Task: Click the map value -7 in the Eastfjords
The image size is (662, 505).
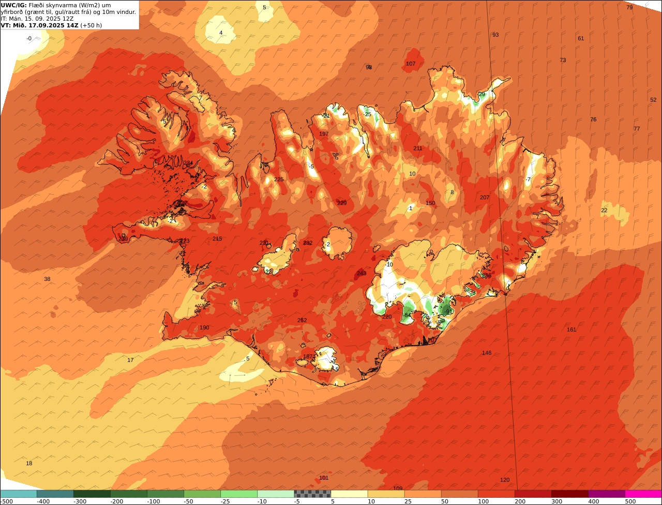Action: [x=528, y=180]
